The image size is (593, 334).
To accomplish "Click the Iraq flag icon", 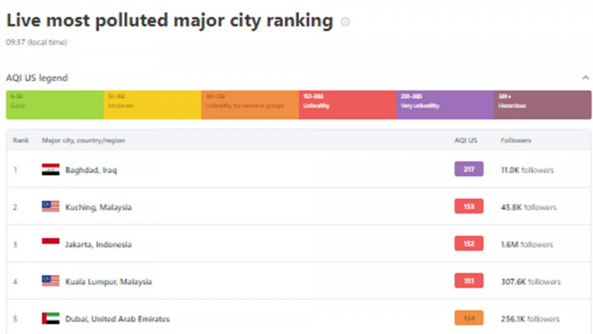I will (50, 169).
